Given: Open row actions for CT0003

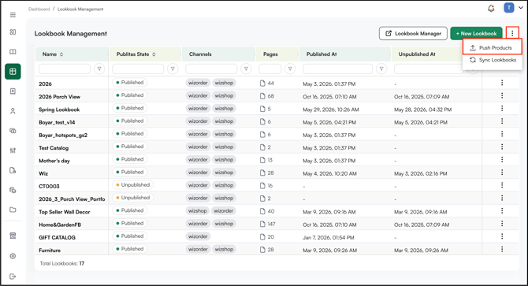Looking at the screenshot, I should (502, 185).
